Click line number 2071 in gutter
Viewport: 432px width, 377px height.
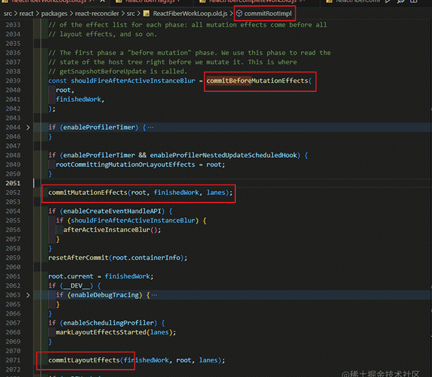[13, 360]
